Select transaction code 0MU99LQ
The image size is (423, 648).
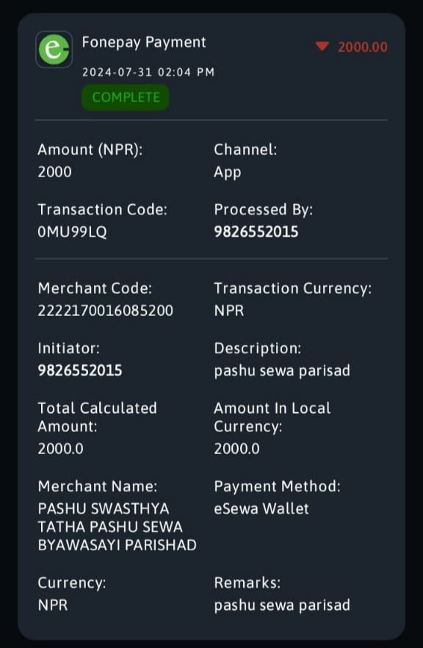(x=72, y=232)
